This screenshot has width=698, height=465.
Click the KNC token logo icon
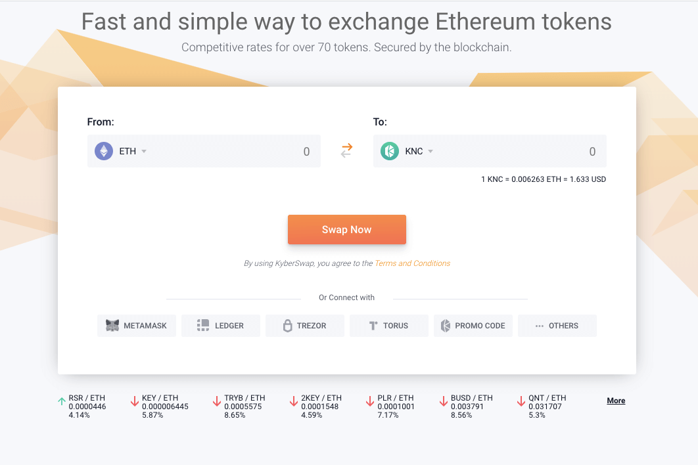tap(390, 151)
